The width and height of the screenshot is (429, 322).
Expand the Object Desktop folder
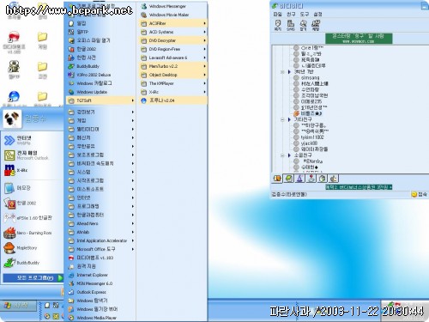click(x=172, y=75)
